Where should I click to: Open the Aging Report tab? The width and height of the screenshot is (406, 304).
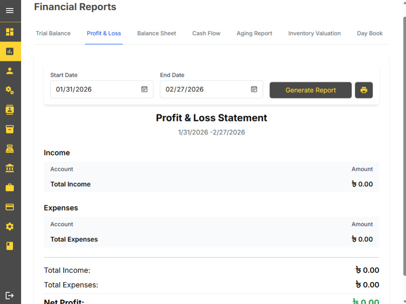(255, 33)
